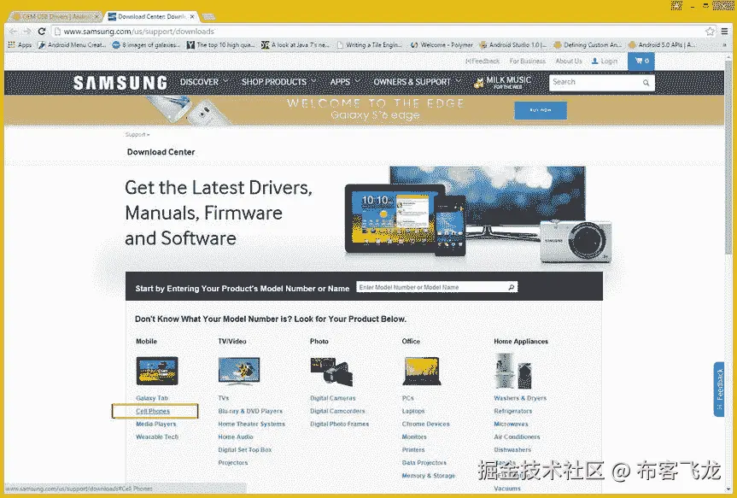Go forward using the browser forward arrow
737x498 pixels.
point(27,32)
